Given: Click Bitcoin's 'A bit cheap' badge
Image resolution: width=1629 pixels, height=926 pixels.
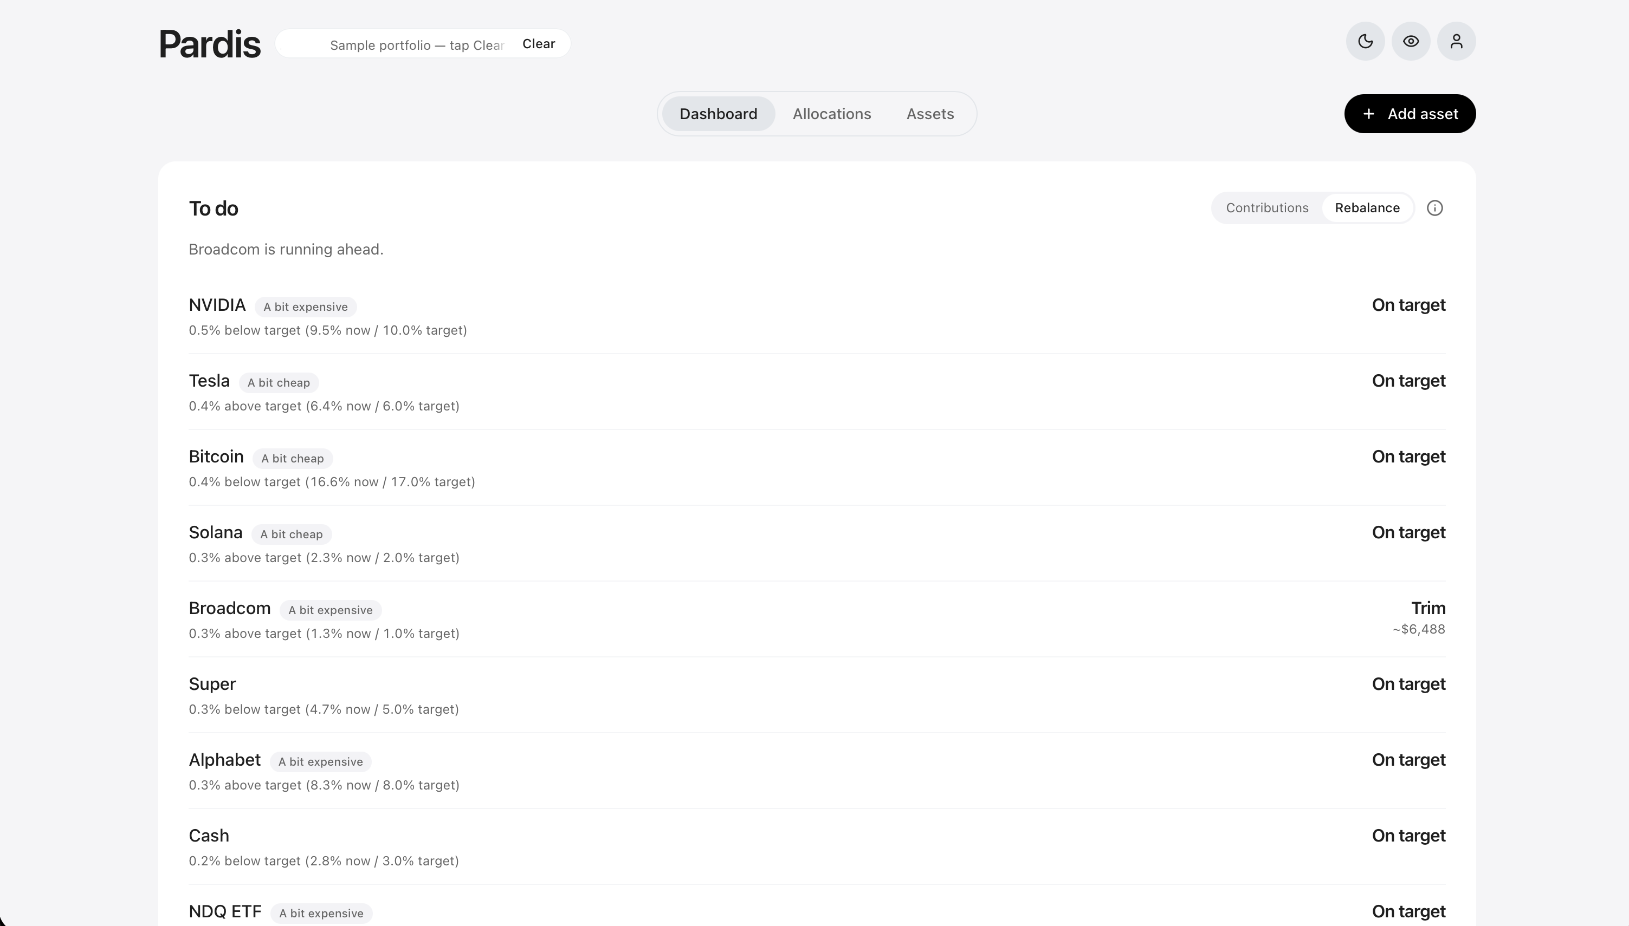Looking at the screenshot, I should tap(293, 459).
